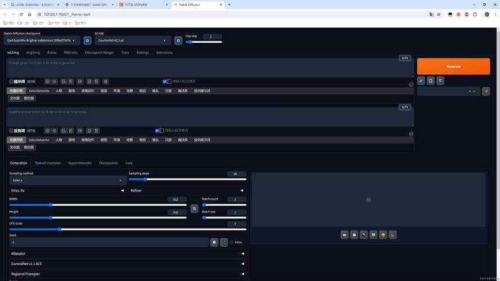Click into the Negative prompt text field
Viewport: 500px width, 281px height.
[208, 116]
